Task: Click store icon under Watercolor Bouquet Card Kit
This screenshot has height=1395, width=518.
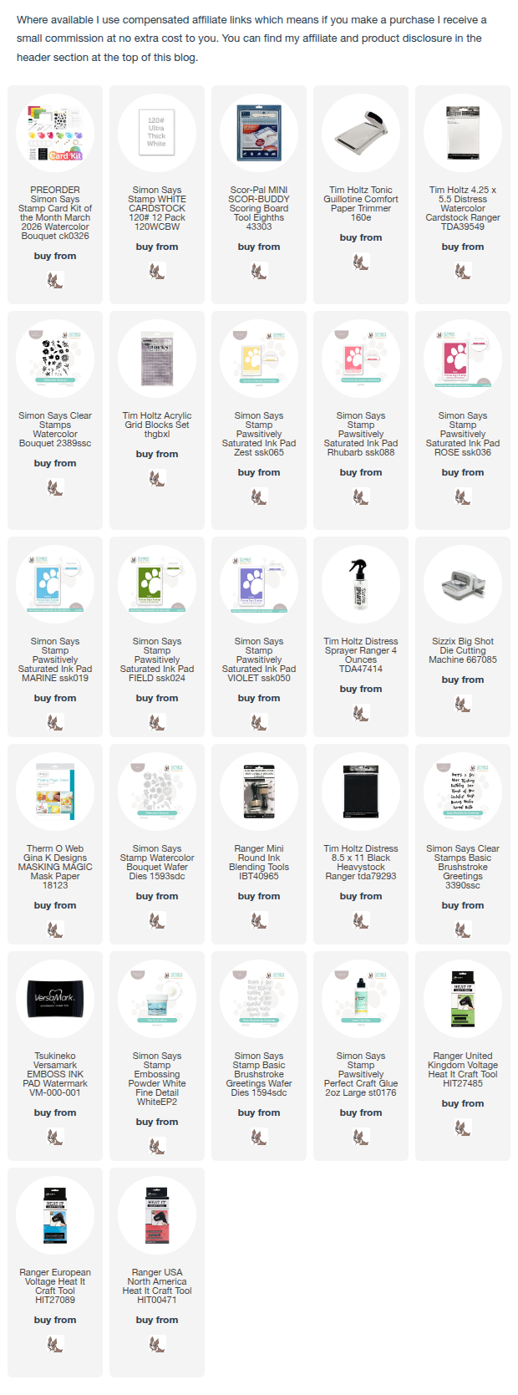Action: click(55, 280)
